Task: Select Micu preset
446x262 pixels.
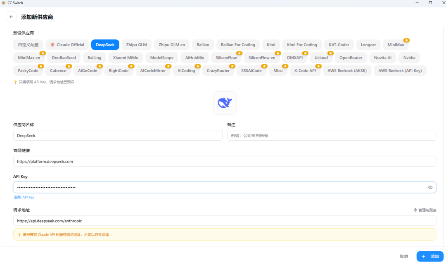Action: pyautogui.click(x=278, y=71)
